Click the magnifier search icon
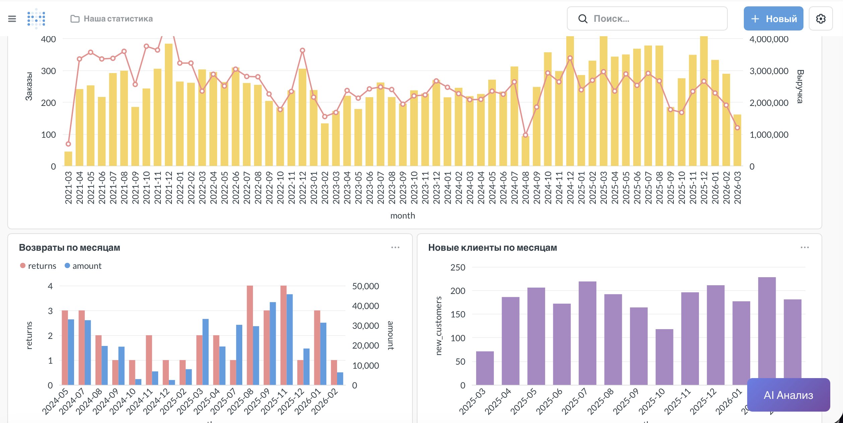This screenshot has height=423, width=843. point(583,19)
